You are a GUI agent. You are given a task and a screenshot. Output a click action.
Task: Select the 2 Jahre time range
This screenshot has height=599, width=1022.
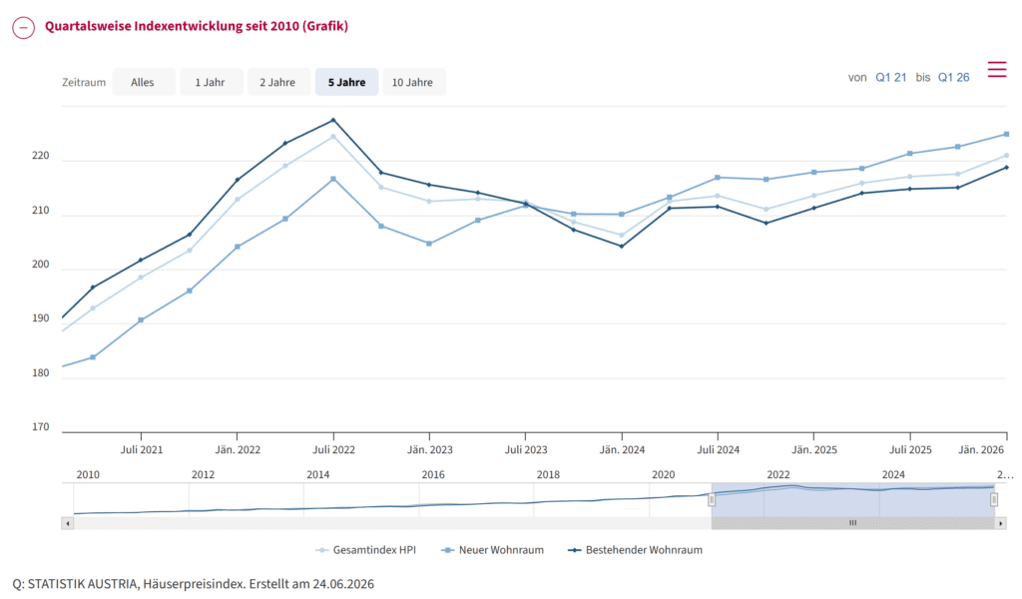tap(277, 82)
